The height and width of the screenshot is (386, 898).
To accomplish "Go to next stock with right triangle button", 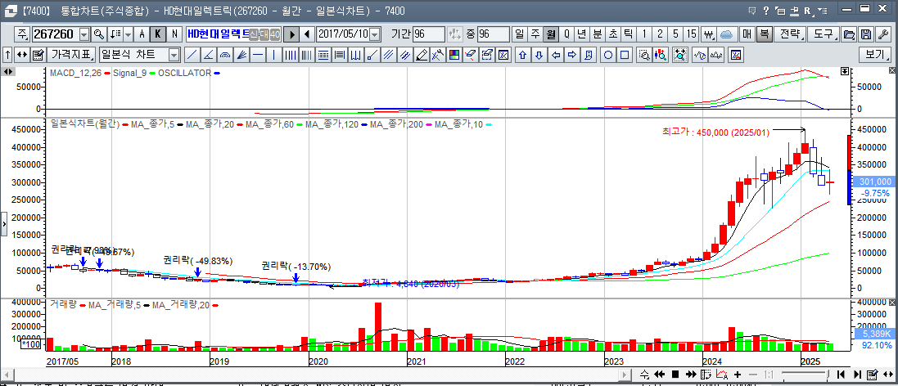I will (291, 34).
